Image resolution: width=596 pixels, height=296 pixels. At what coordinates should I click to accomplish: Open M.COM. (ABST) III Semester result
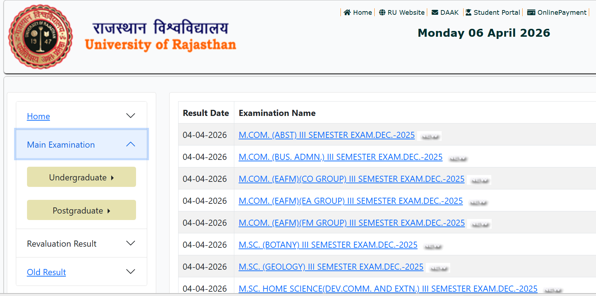tap(326, 135)
